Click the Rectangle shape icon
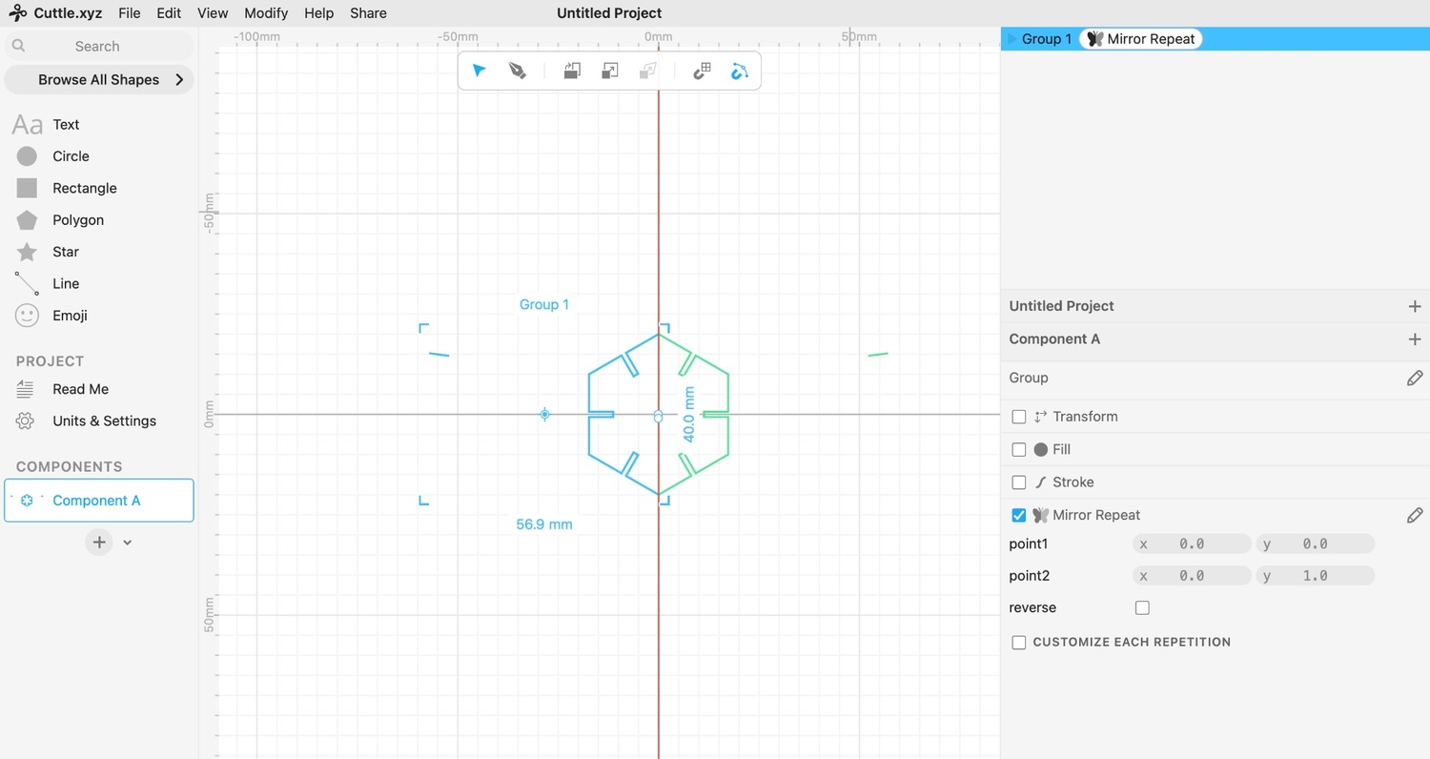The image size is (1430, 759). pyautogui.click(x=27, y=188)
